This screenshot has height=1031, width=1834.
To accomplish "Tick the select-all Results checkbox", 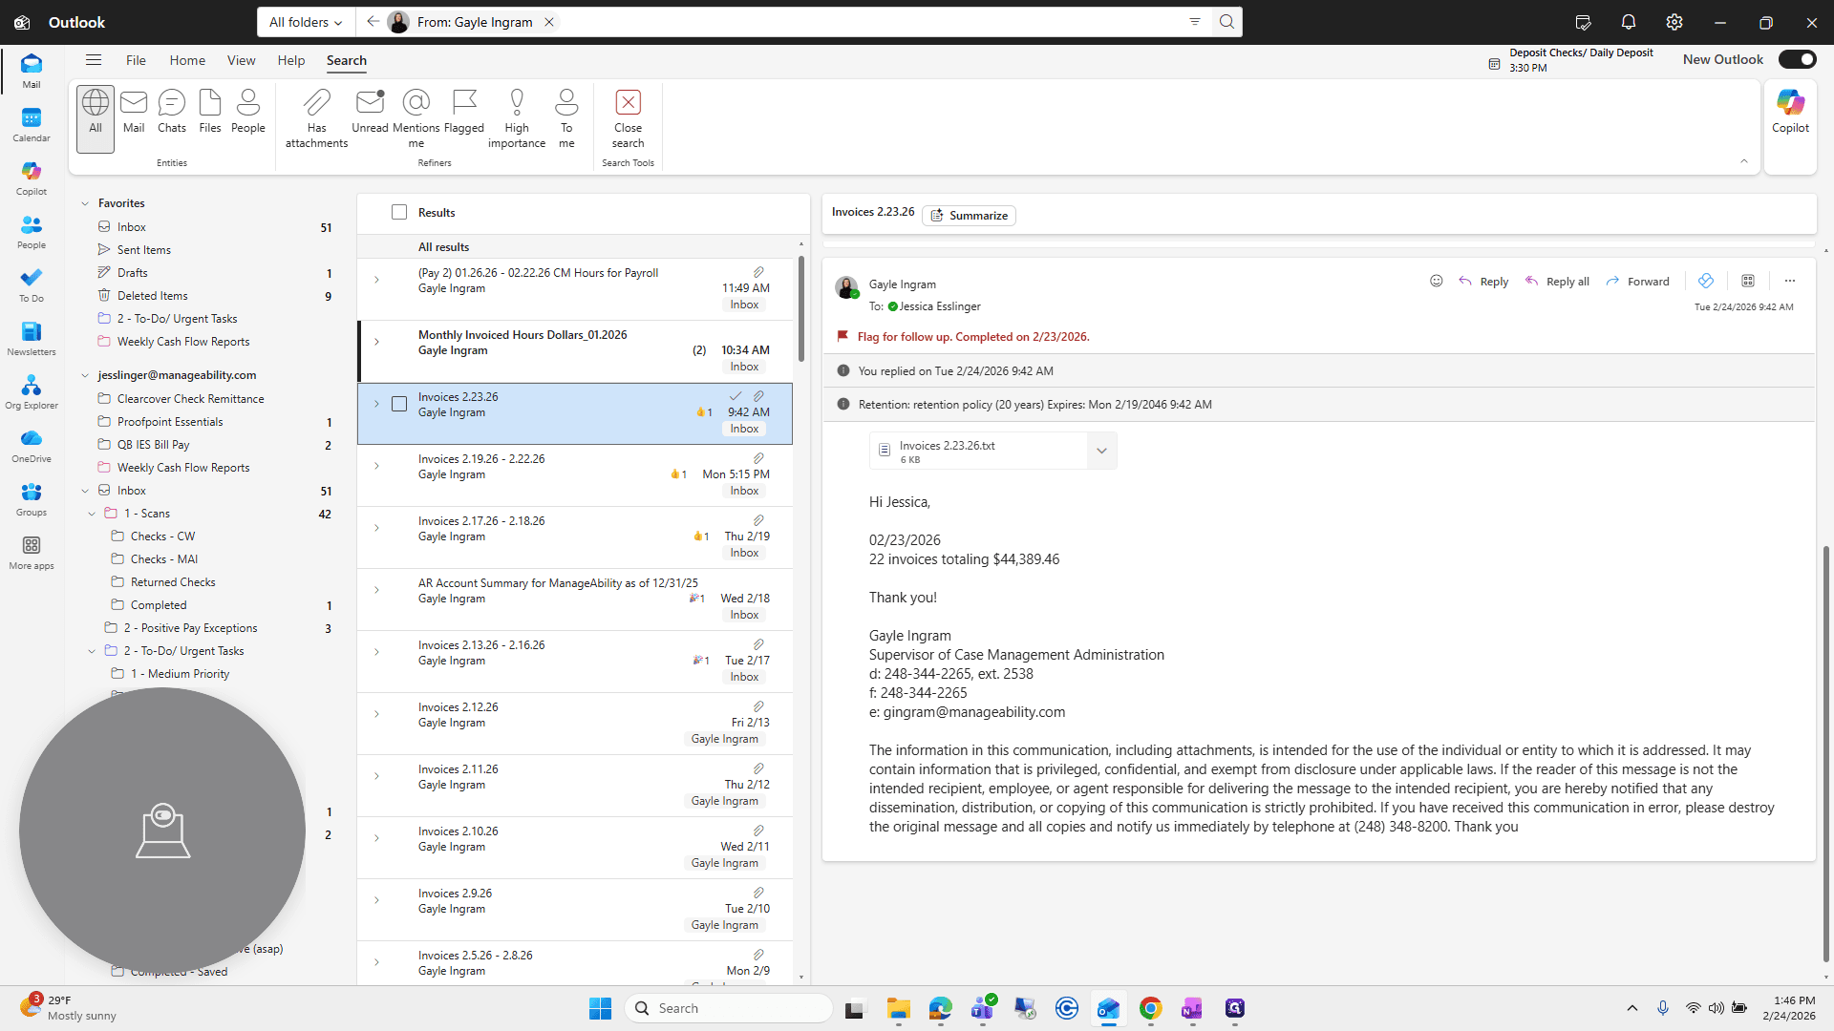I will [x=399, y=212].
